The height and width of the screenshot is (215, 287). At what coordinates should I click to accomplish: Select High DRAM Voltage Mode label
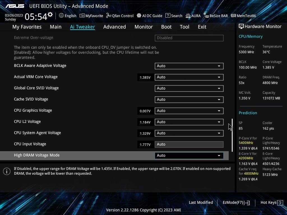click(x=37, y=155)
